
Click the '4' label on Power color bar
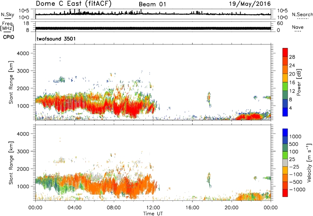(x=291, y=108)
